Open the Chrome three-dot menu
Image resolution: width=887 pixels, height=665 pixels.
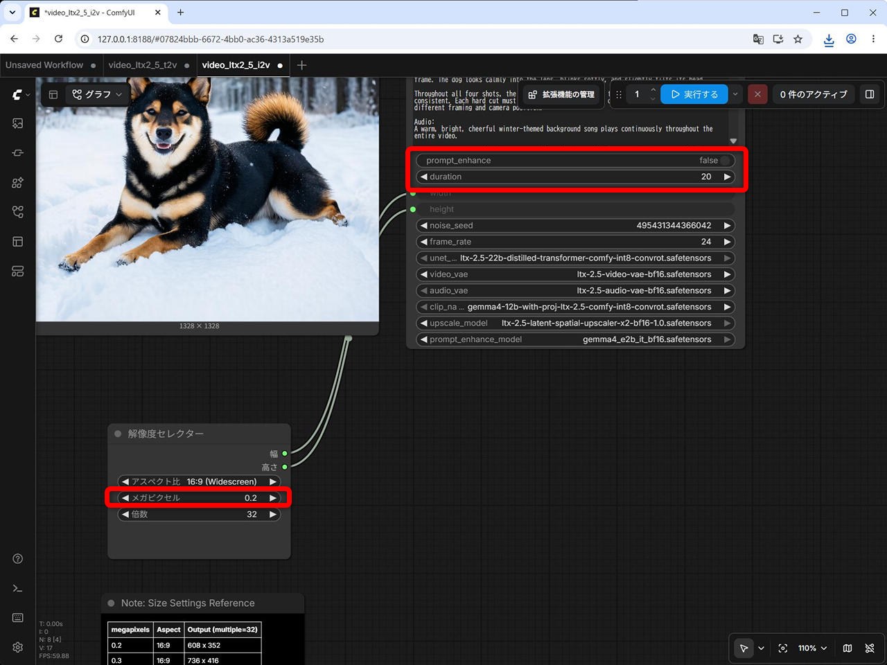(873, 39)
